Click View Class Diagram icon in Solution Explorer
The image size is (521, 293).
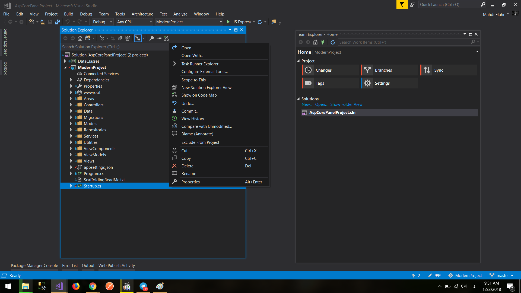point(166,38)
